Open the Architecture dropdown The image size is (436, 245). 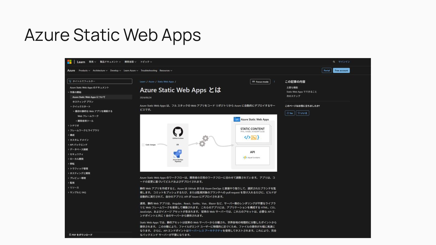pos(100,70)
